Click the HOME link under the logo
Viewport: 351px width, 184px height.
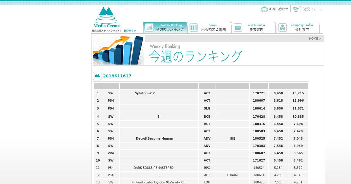click(x=130, y=31)
